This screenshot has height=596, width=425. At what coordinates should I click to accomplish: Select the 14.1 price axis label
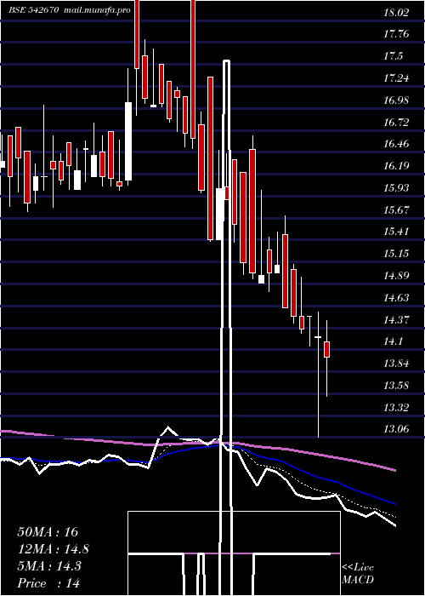393,341
